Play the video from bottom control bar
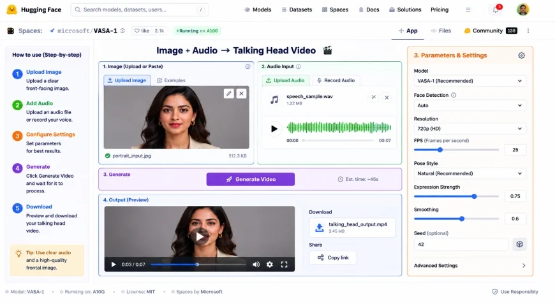 pos(114,264)
